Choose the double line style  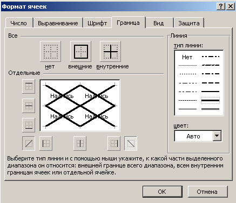click(210, 109)
